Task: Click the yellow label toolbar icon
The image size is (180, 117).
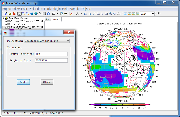Action: [x=66, y=14]
